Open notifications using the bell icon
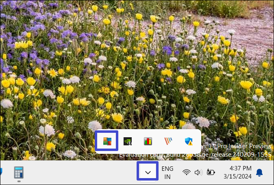 coord(259,173)
